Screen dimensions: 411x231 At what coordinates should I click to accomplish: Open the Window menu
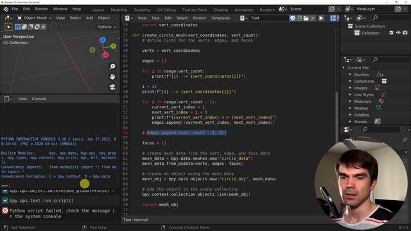[60, 9]
